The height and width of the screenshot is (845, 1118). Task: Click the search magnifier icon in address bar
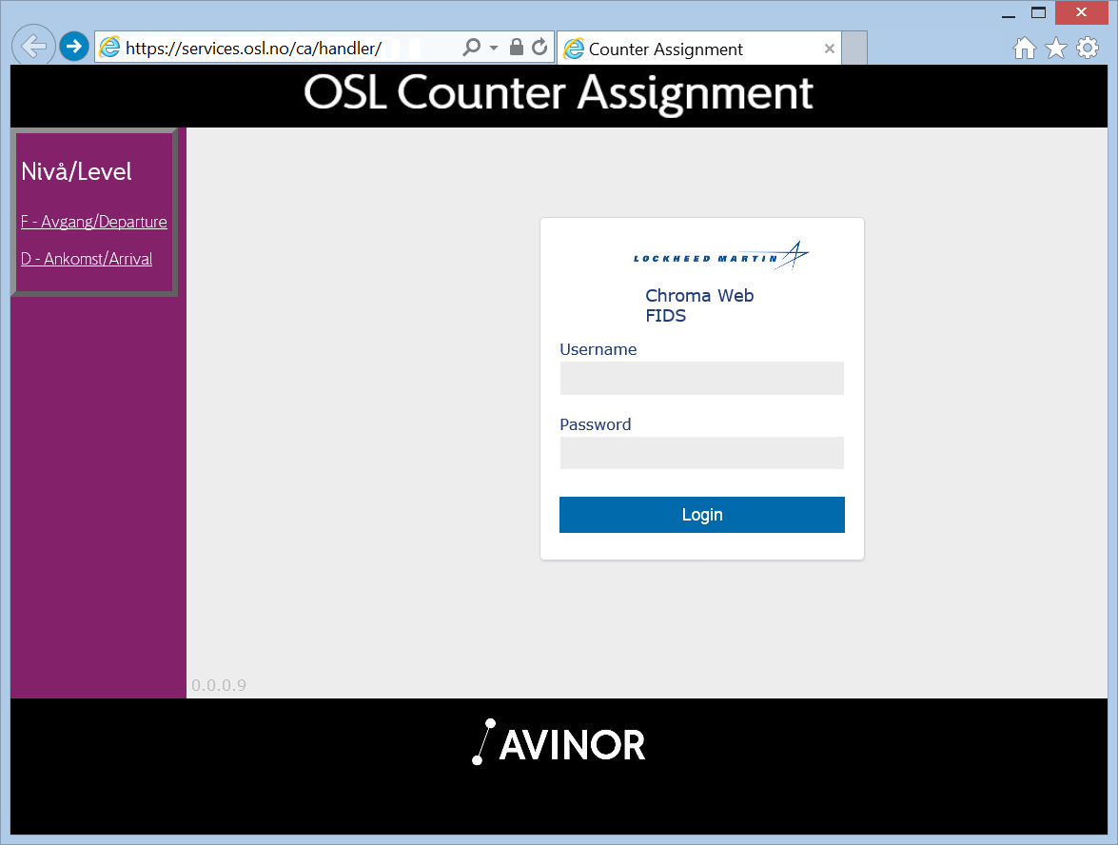(471, 47)
